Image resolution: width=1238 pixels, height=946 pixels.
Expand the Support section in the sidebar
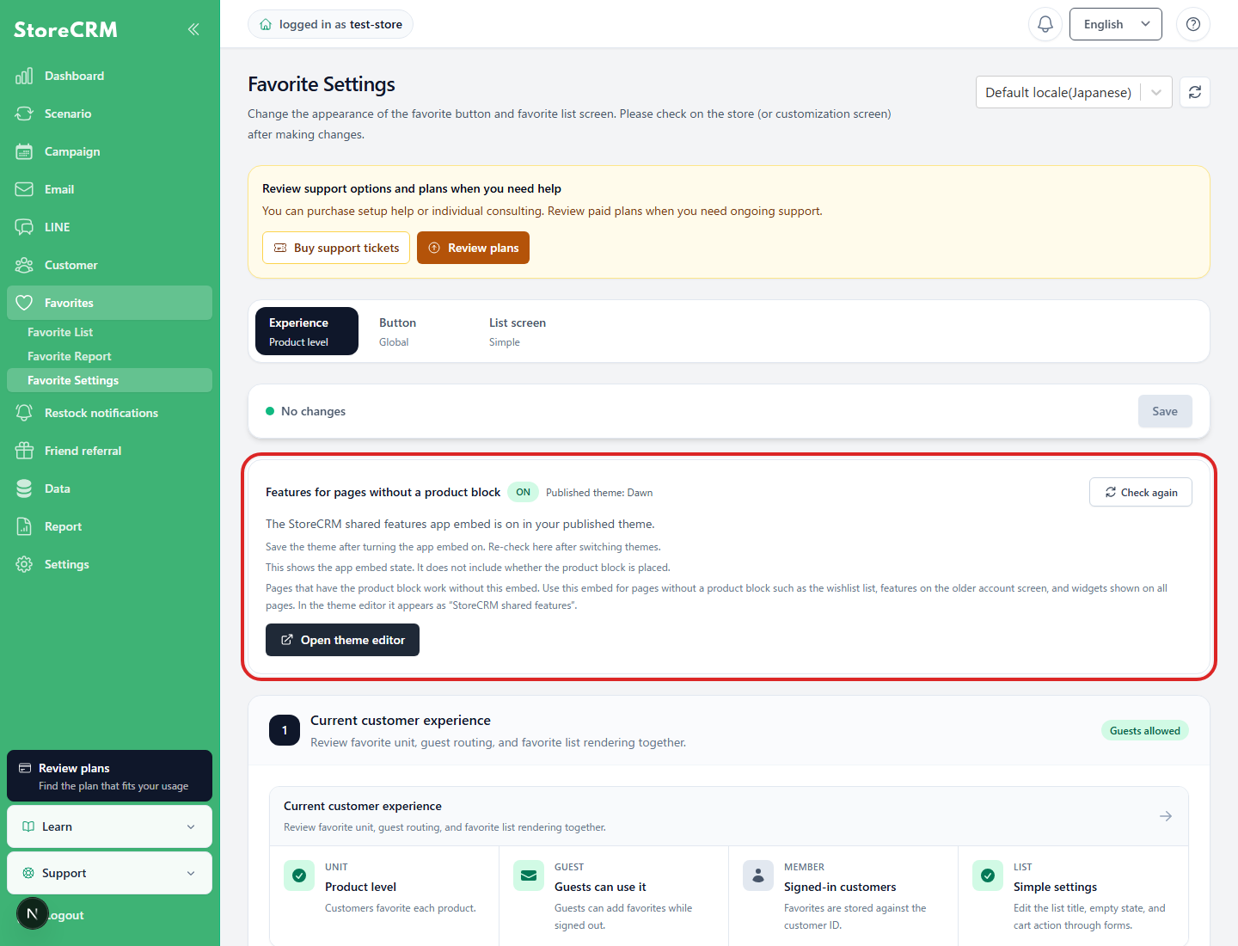pyautogui.click(x=109, y=873)
